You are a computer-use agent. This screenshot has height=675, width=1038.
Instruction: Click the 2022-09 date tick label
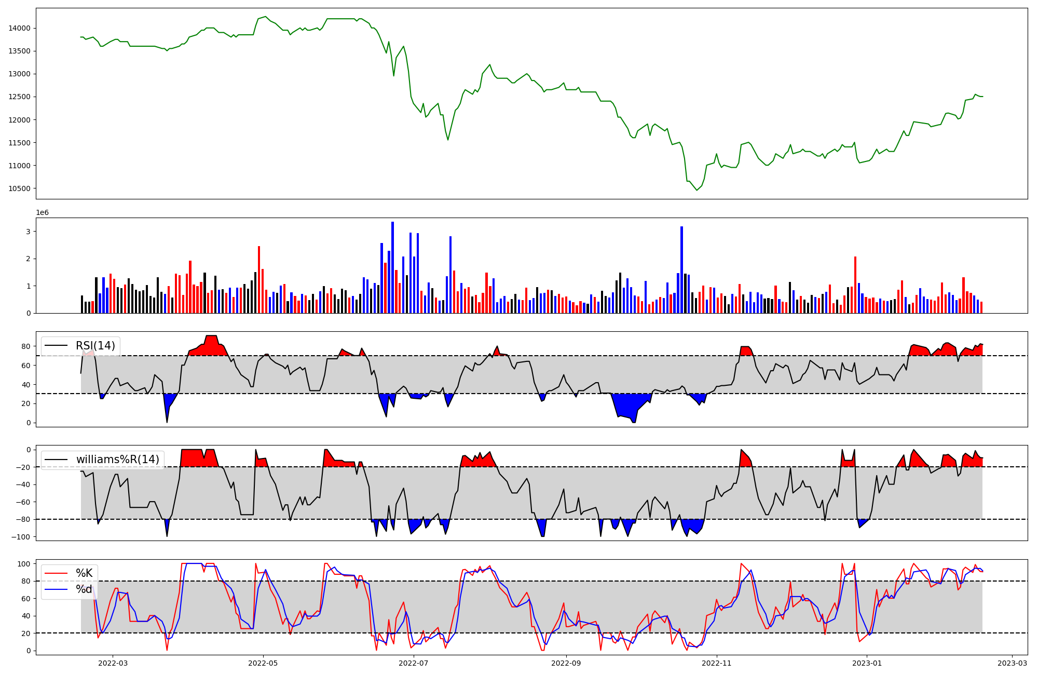[566, 663]
